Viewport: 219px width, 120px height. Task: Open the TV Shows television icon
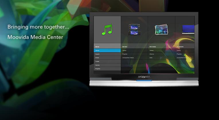click(188, 29)
